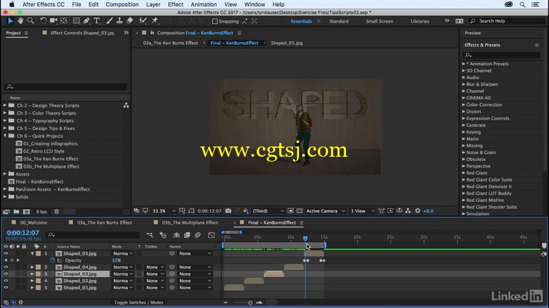549x308 pixels.
Task: Open the Effect Controls Shaped_03.jpg tab
Action: 82,33
